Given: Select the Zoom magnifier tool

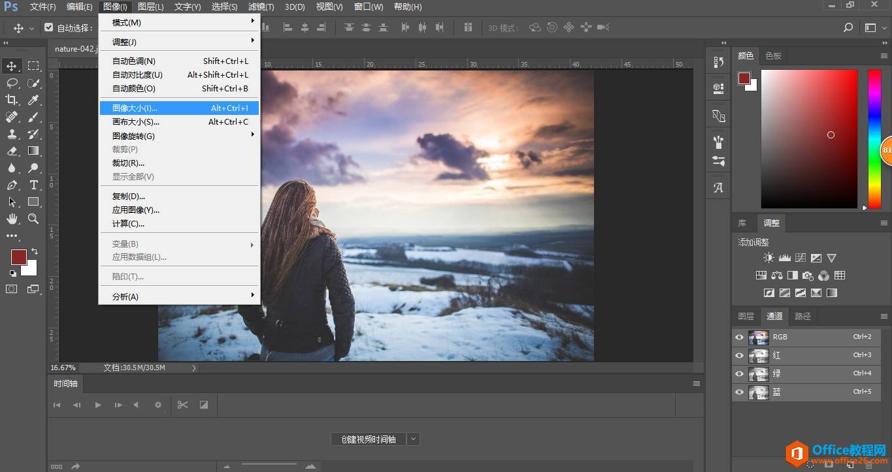Looking at the screenshot, I should point(33,219).
